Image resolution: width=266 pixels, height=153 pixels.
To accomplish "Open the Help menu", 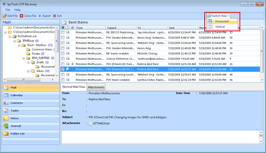I will 17,10.
